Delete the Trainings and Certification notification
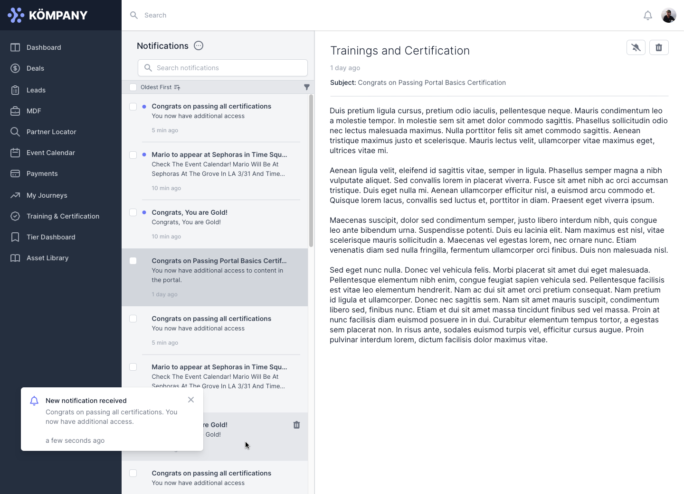Viewport: 684px width, 494px height. point(659,47)
